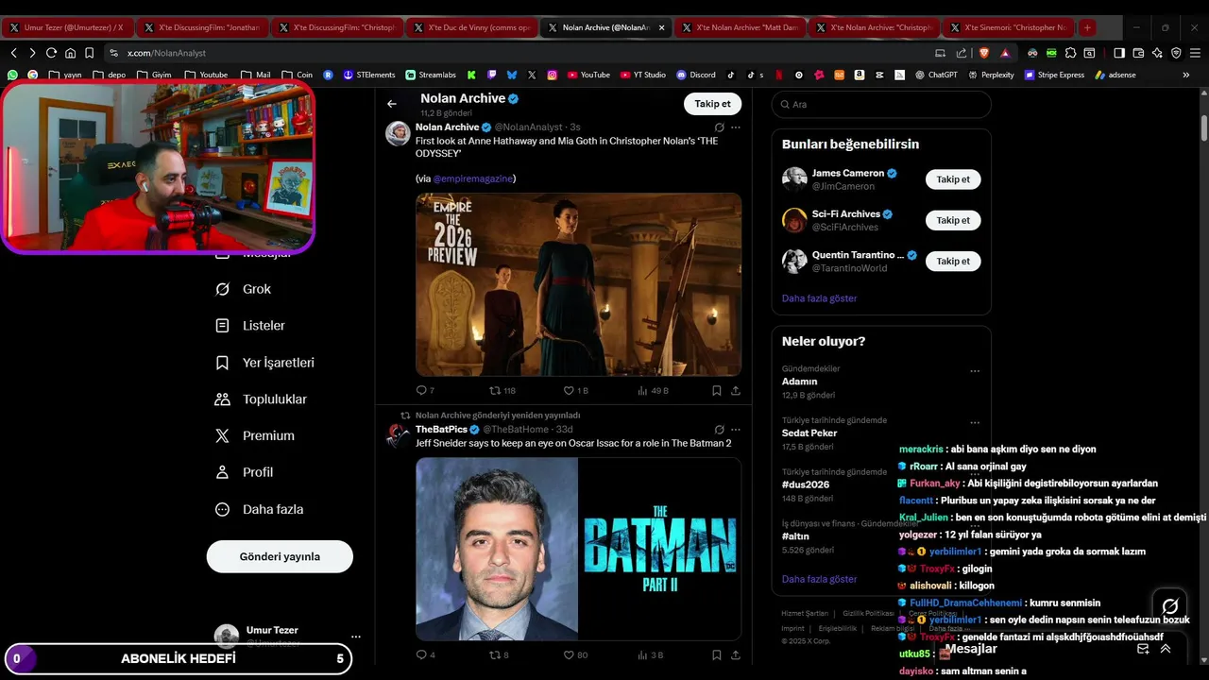Open the depo bookmarks folder

tap(110, 75)
